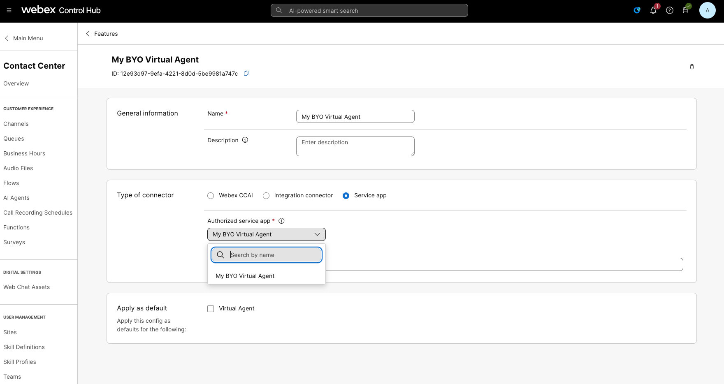The height and width of the screenshot is (384, 724).
Task: Edit the Name input field
Action: [355, 116]
